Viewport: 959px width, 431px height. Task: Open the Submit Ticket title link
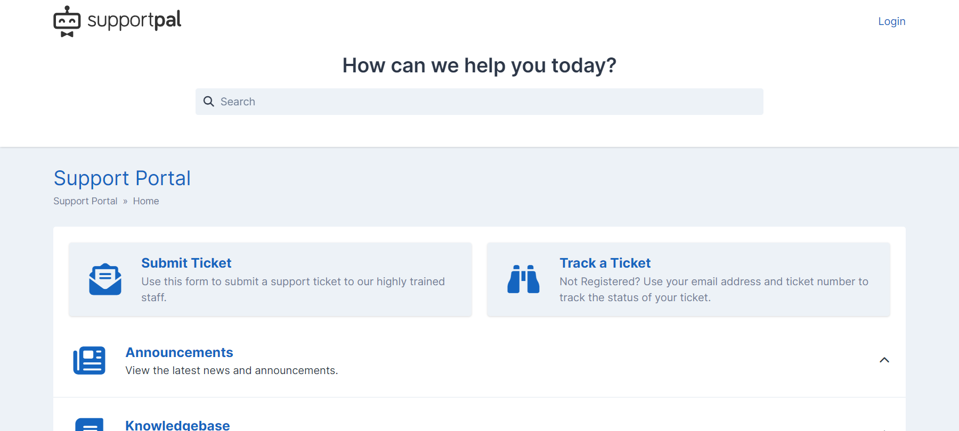[x=186, y=263]
